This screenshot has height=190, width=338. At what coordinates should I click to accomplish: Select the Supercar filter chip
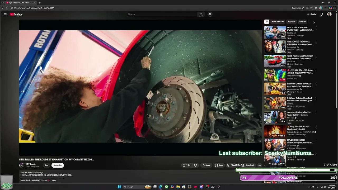[x=292, y=22]
